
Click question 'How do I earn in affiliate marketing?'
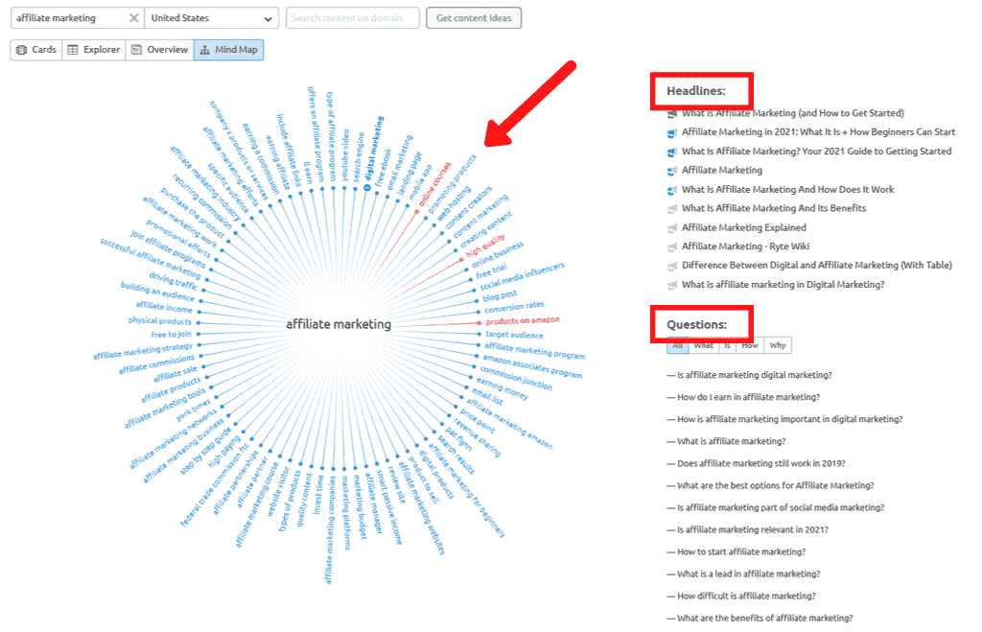coord(748,397)
